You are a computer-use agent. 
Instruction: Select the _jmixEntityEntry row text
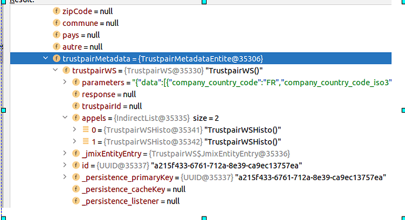(x=186, y=154)
